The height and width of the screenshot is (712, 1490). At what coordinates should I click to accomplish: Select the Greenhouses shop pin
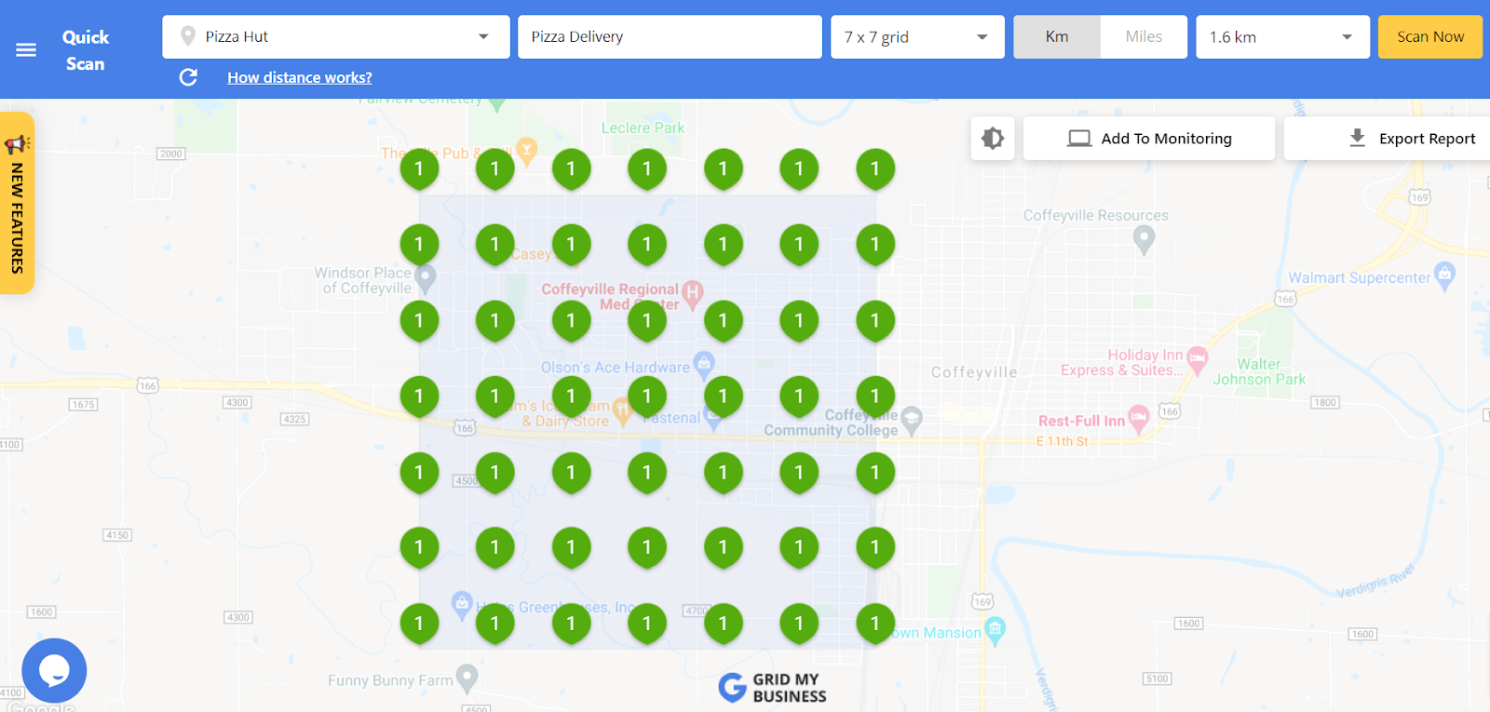tap(461, 604)
